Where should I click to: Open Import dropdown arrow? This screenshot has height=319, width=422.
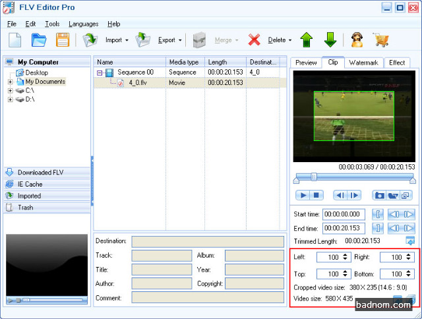[x=127, y=40]
